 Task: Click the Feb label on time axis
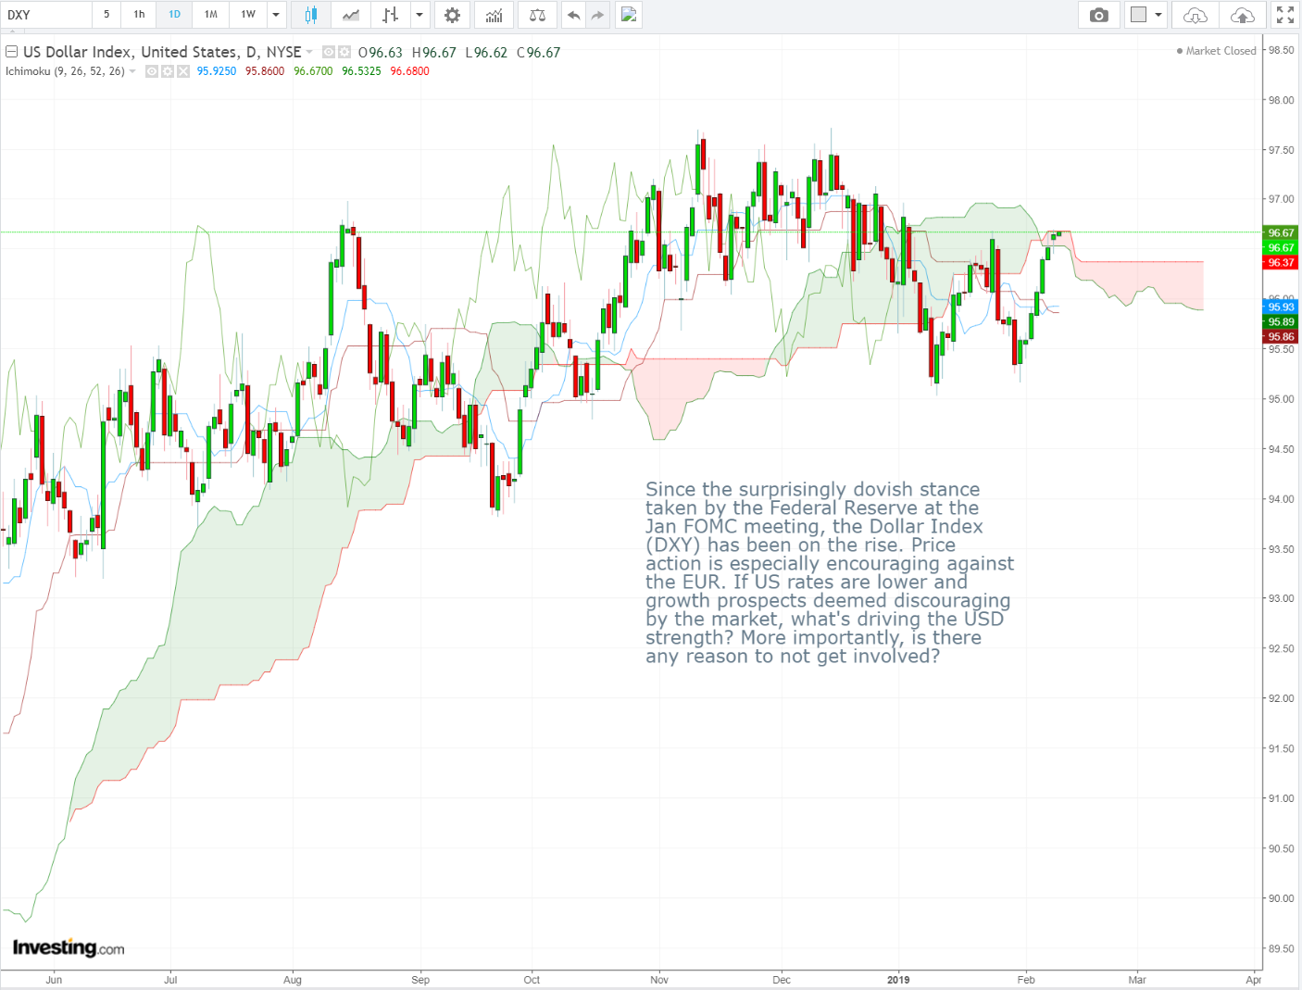pyautogui.click(x=1026, y=980)
